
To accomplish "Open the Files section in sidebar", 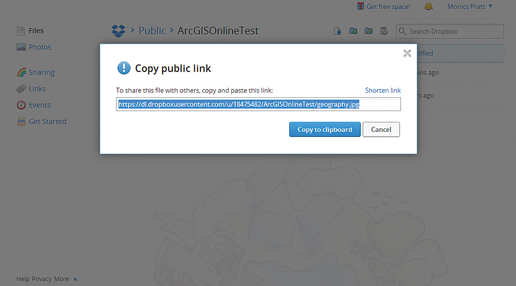I will tap(36, 31).
